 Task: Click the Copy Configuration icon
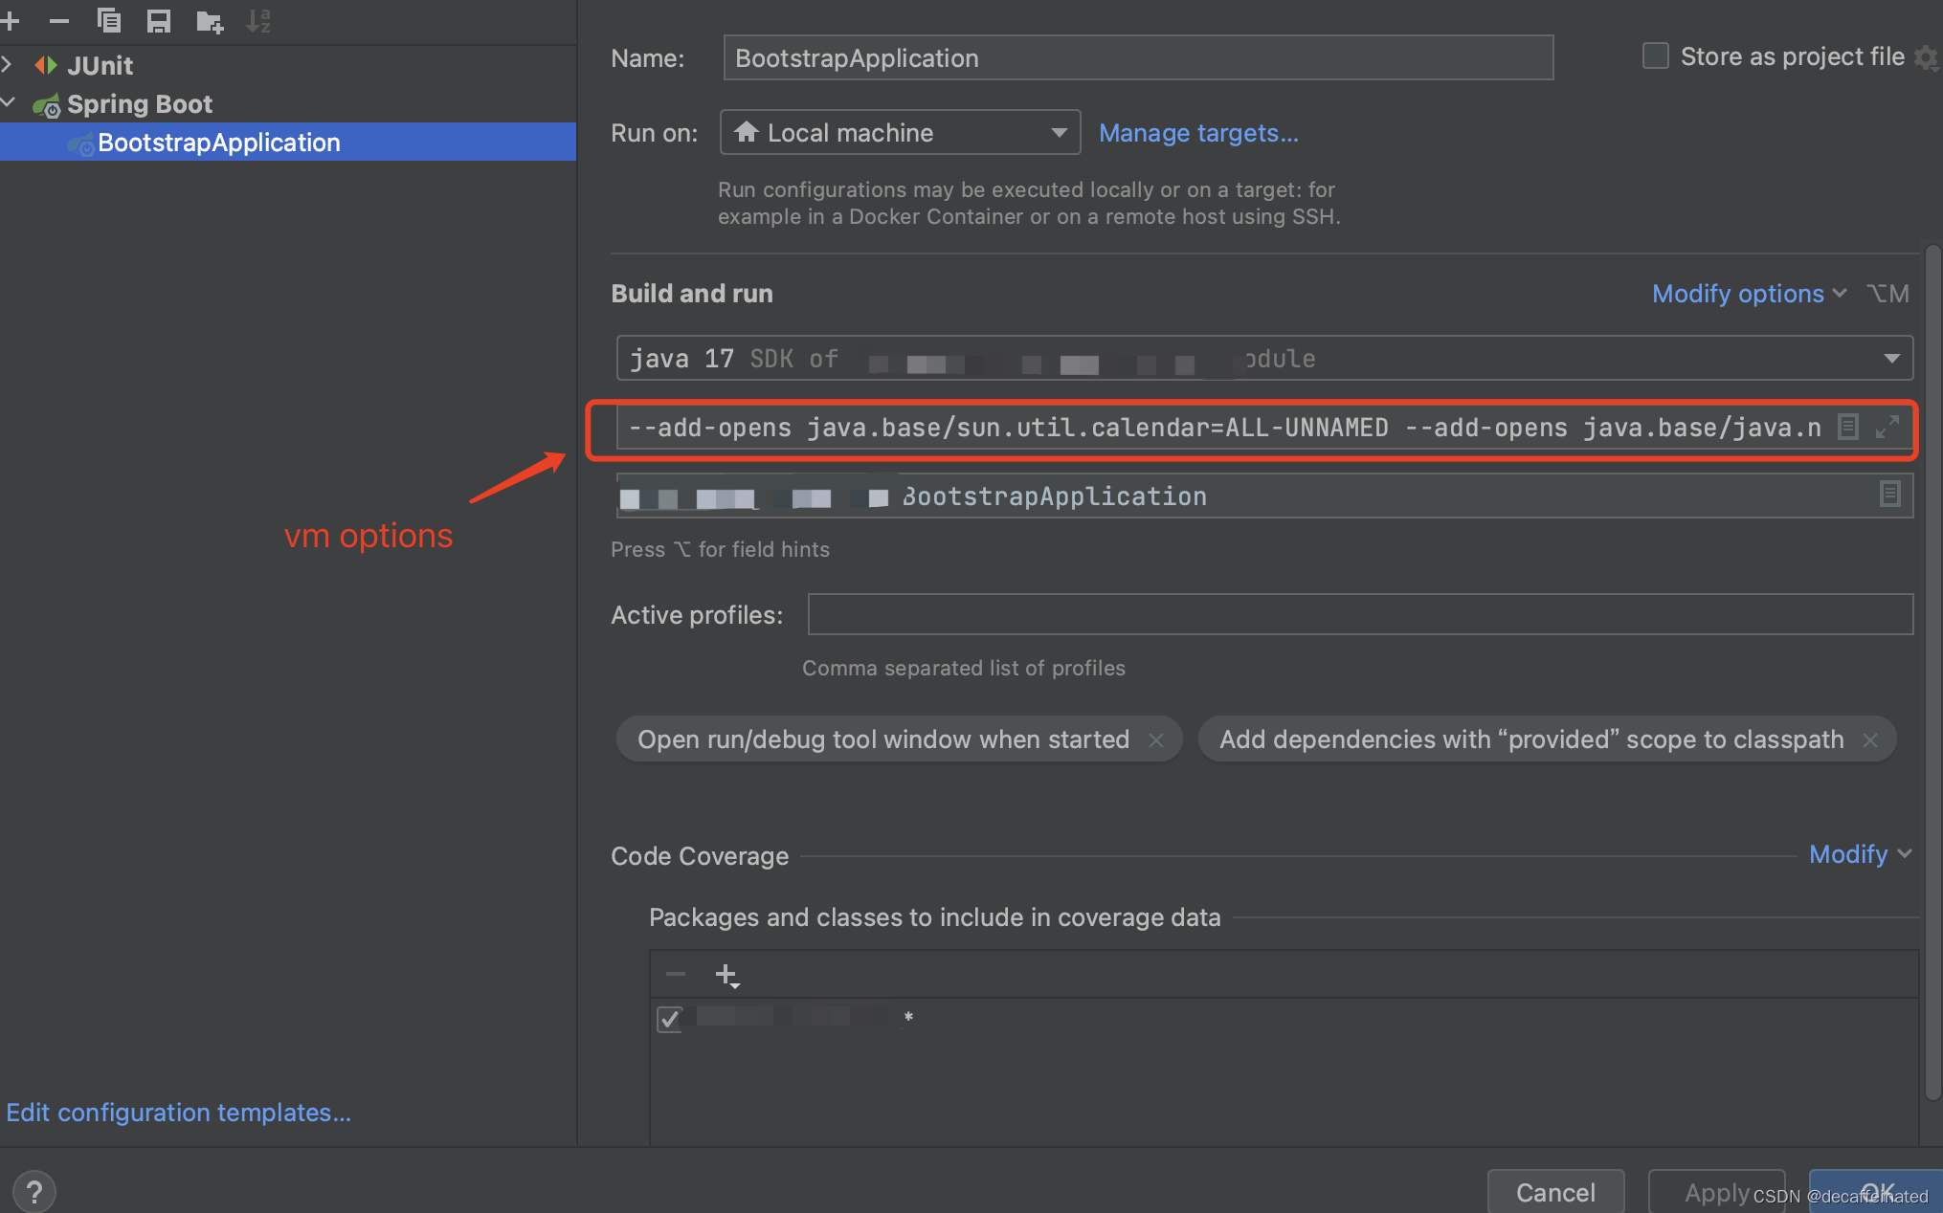point(109,20)
